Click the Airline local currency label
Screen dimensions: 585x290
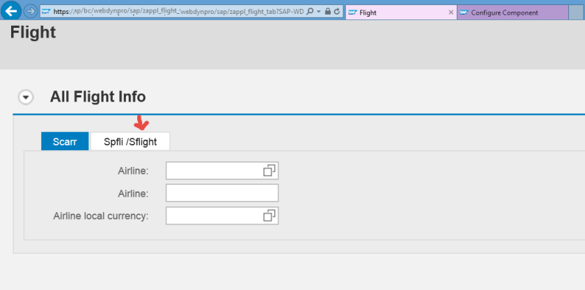point(101,216)
